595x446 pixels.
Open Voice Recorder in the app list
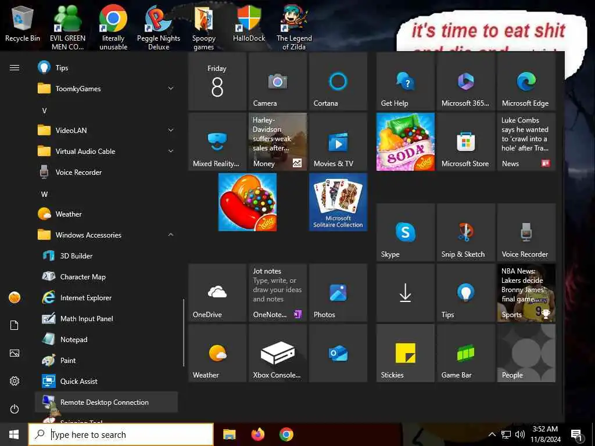(106, 172)
